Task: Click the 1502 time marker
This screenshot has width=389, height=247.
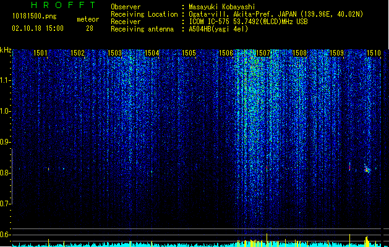Action: 77,53
